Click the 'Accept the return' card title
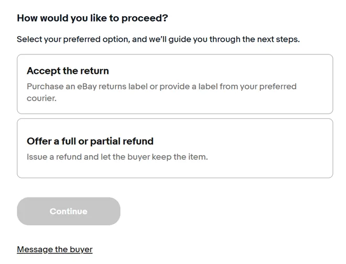 [68, 71]
